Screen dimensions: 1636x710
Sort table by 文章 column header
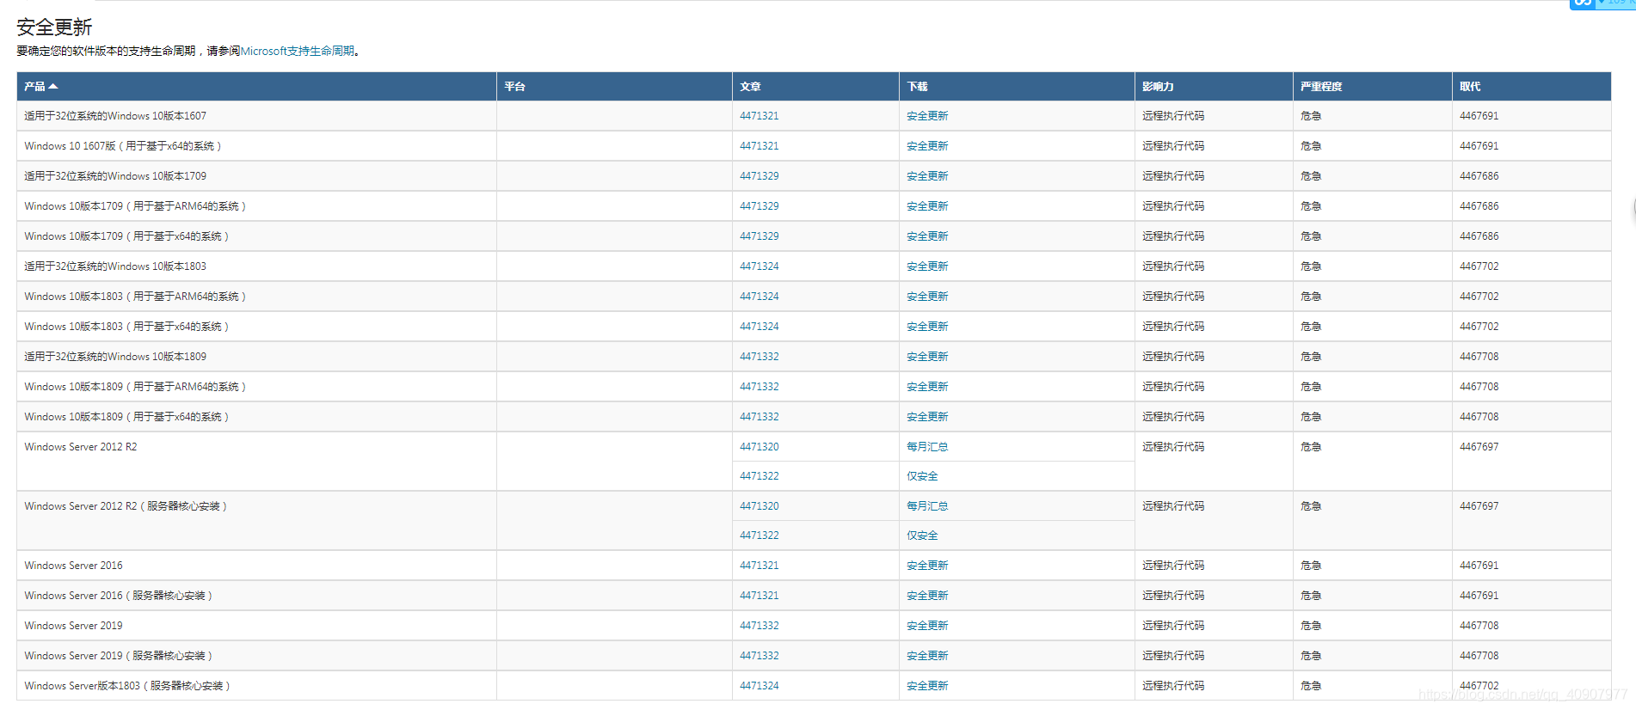(750, 87)
